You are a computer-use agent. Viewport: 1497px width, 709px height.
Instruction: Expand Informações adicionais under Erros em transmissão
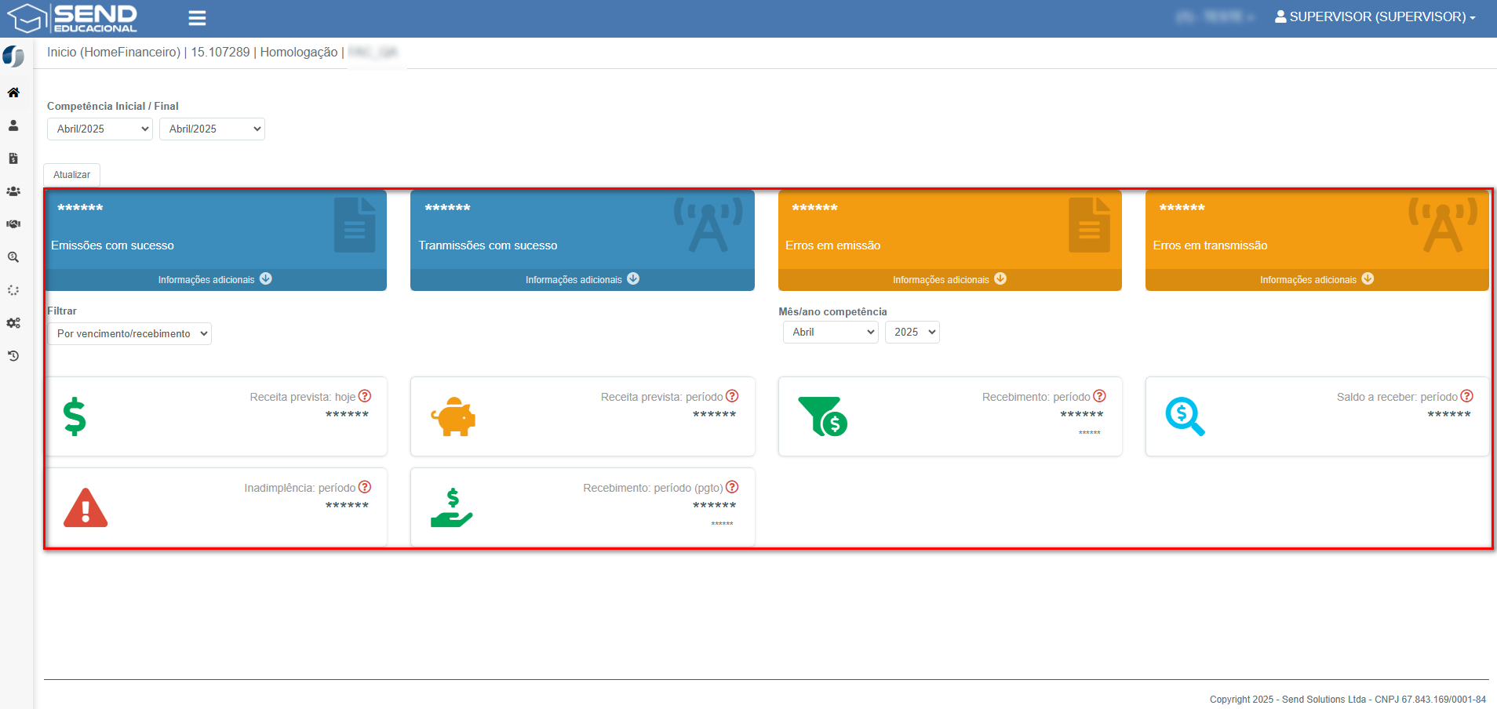pos(1317,279)
